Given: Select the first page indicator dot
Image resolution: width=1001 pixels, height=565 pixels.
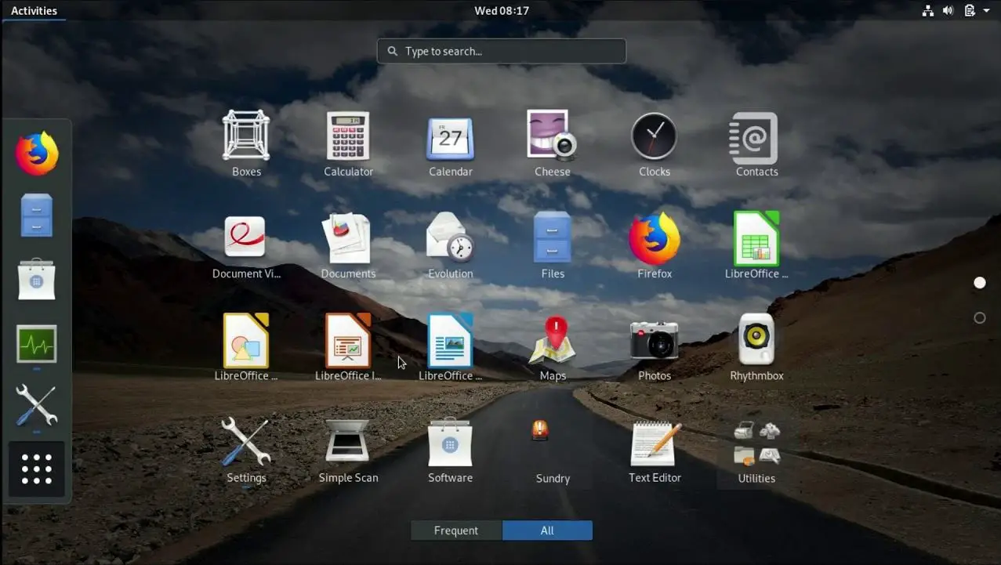Looking at the screenshot, I should [980, 283].
